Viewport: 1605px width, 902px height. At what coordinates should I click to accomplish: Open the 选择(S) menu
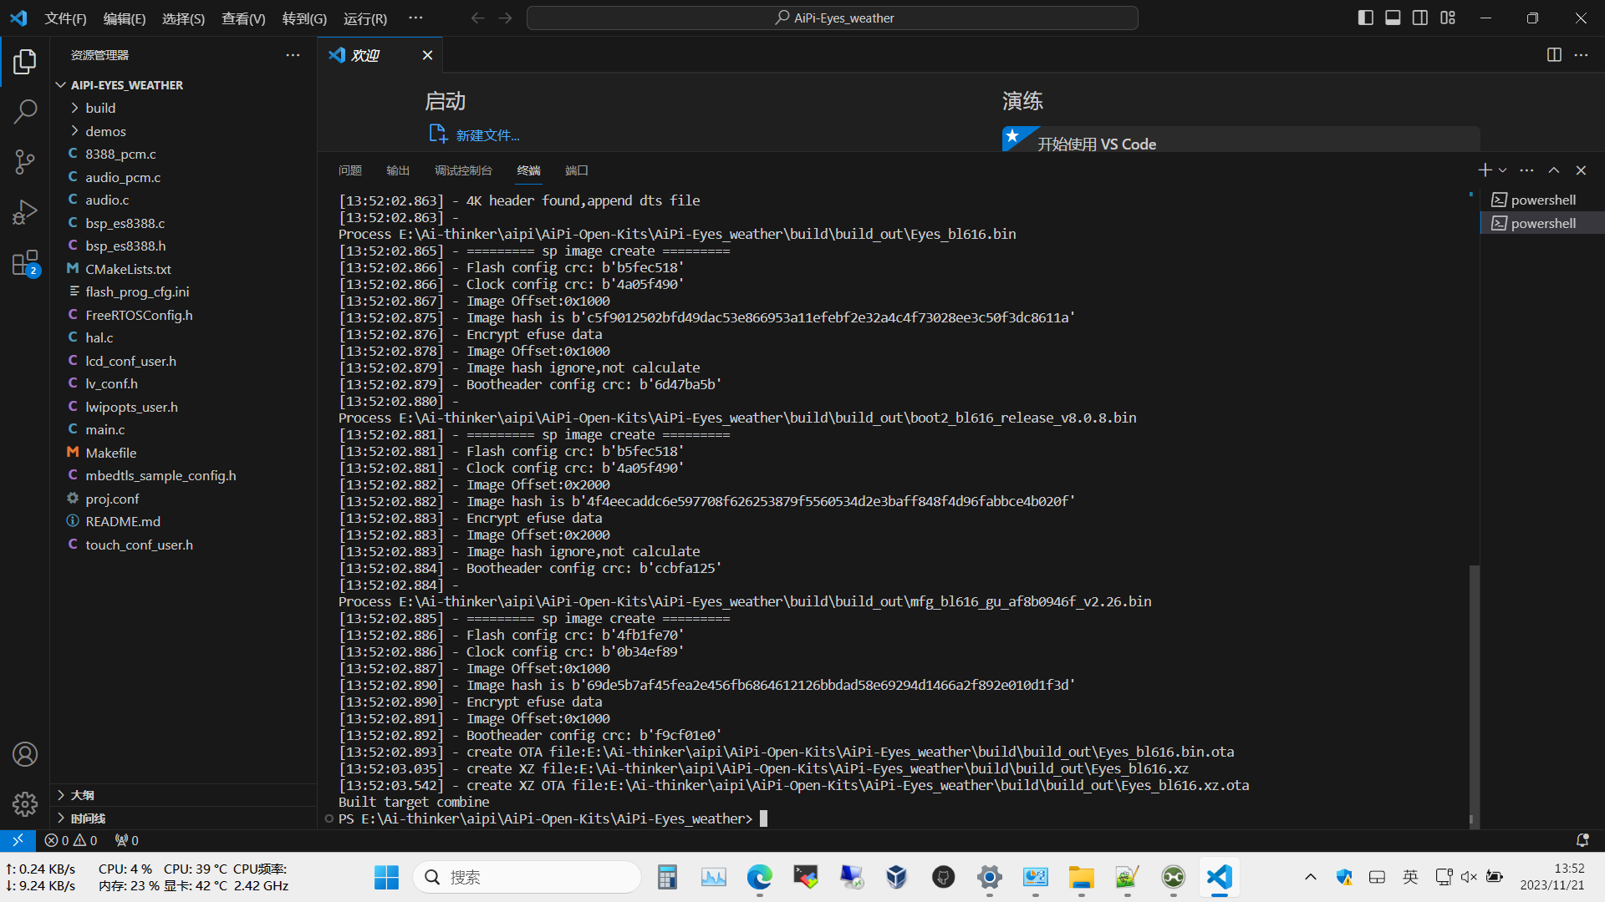(x=183, y=18)
